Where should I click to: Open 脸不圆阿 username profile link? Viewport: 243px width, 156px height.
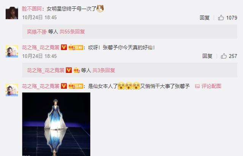pos(32,9)
